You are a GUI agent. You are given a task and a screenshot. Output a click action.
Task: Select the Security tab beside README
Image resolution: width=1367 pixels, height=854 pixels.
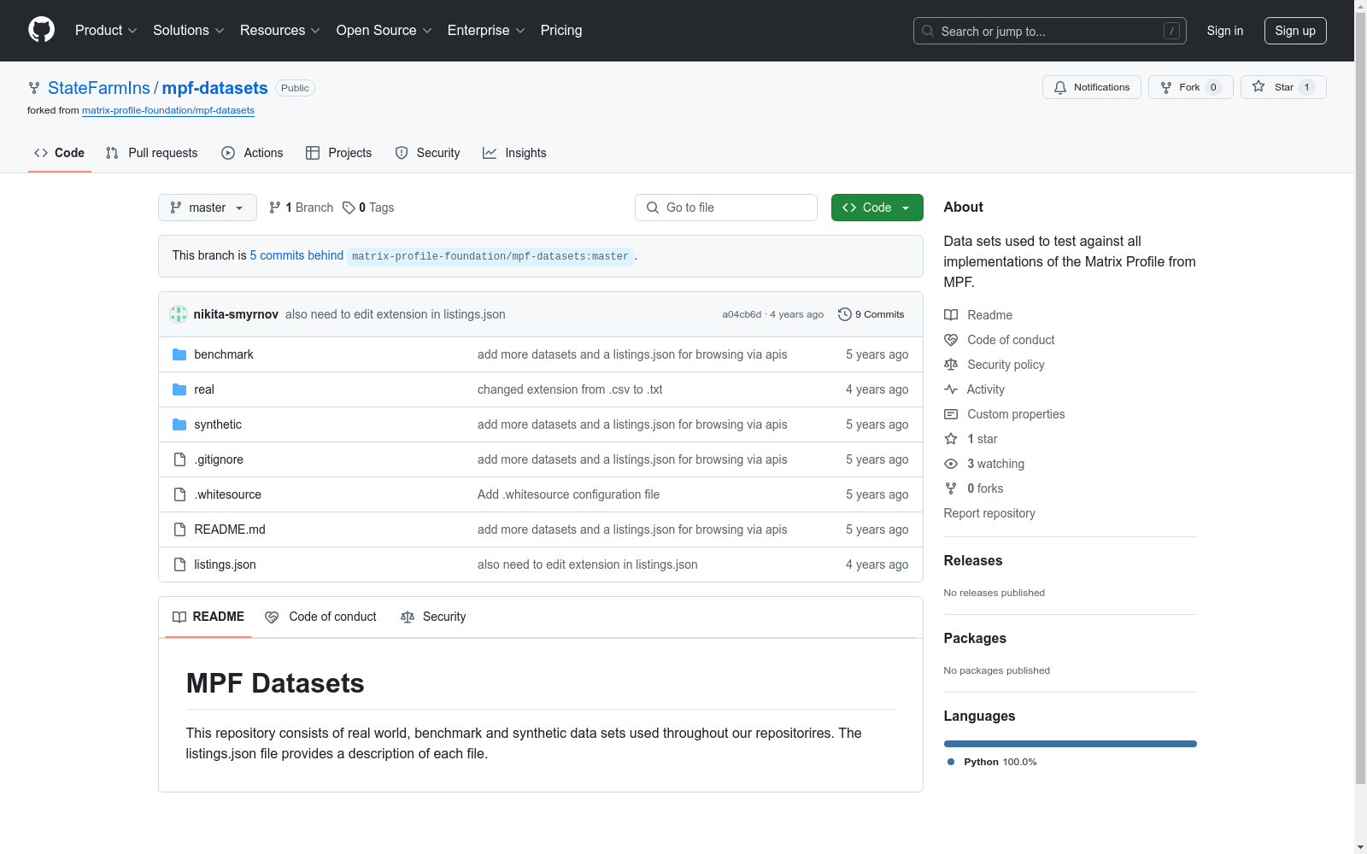(x=433, y=617)
